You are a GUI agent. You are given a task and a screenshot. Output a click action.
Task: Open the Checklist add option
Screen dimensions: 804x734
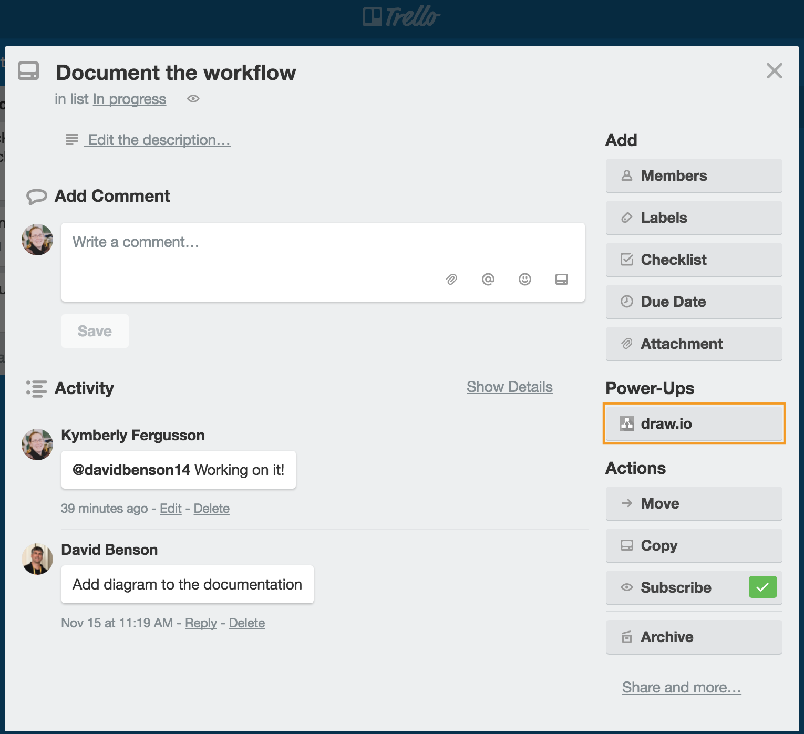coord(694,260)
